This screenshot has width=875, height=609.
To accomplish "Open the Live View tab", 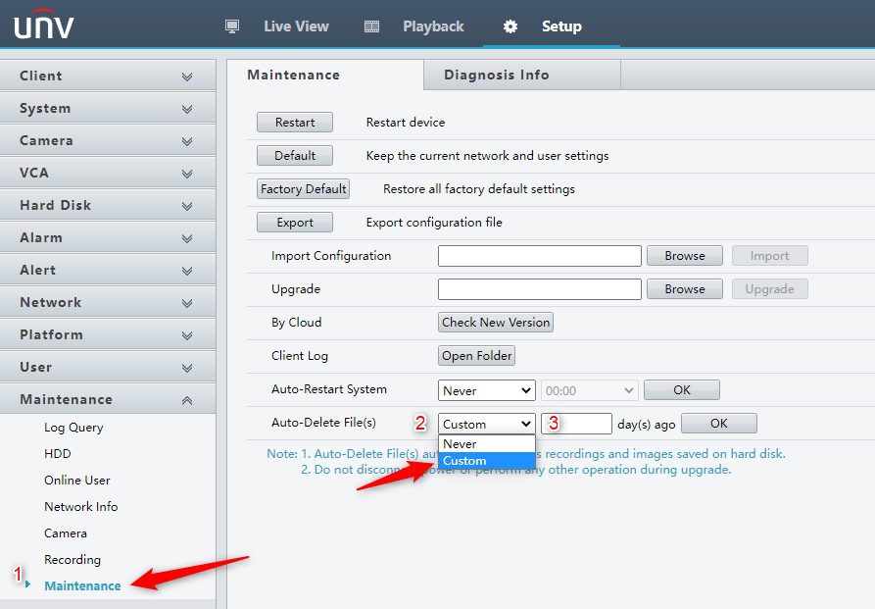I will pyautogui.click(x=296, y=26).
